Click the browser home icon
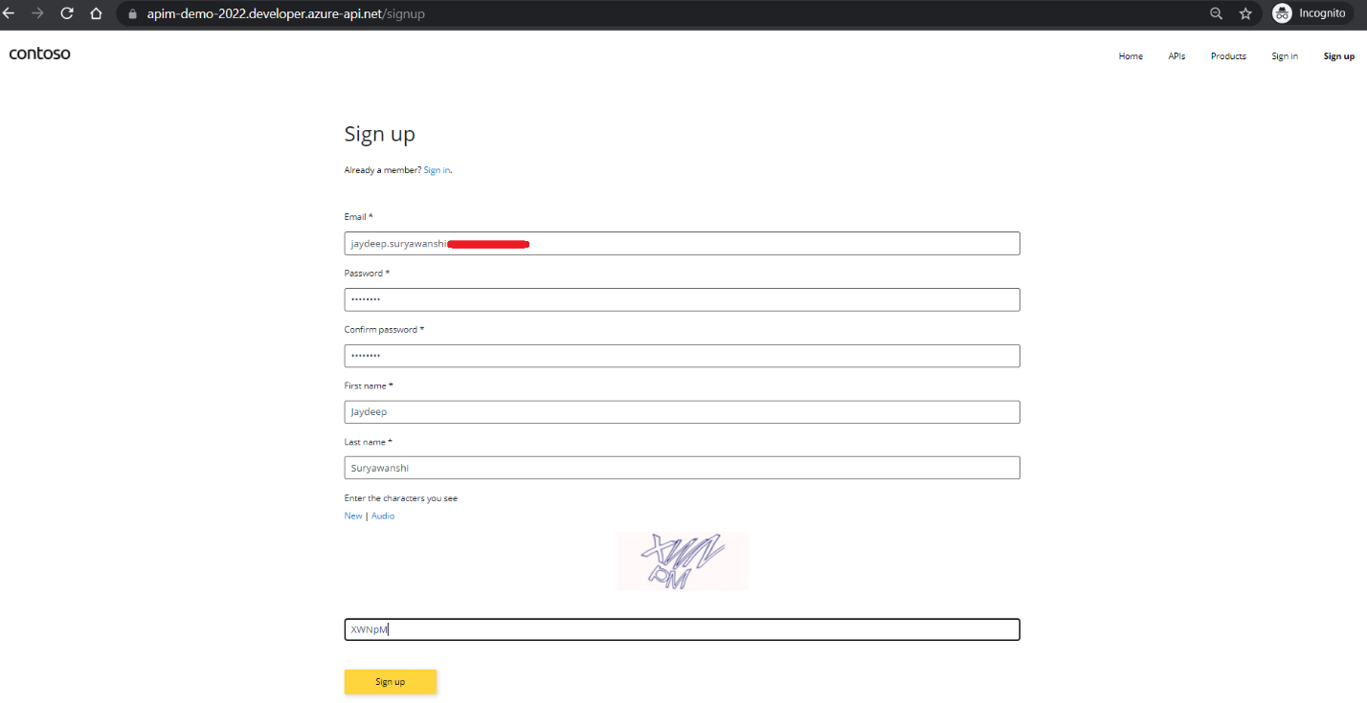The width and height of the screenshot is (1367, 703). [95, 13]
